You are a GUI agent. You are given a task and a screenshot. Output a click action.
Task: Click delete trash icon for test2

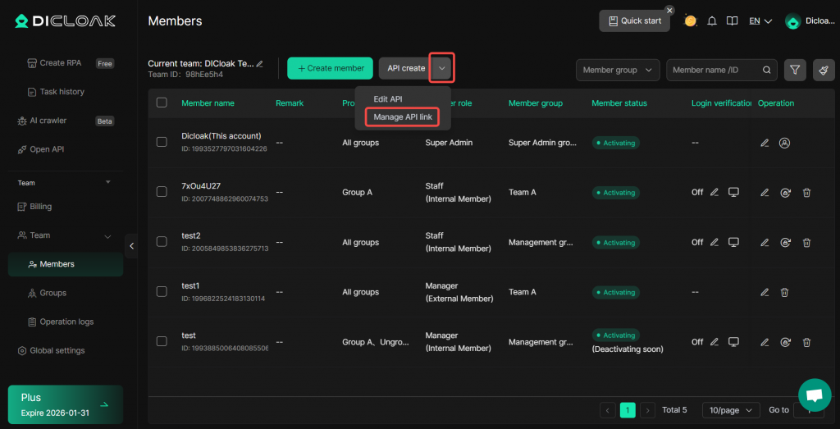[x=806, y=242]
